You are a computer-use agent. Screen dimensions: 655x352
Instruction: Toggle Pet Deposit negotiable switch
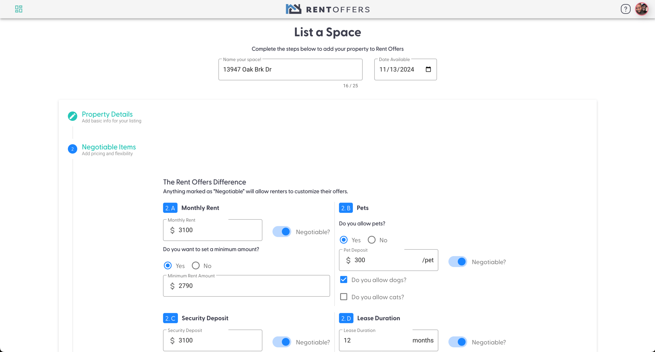pyautogui.click(x=458, y=262)
